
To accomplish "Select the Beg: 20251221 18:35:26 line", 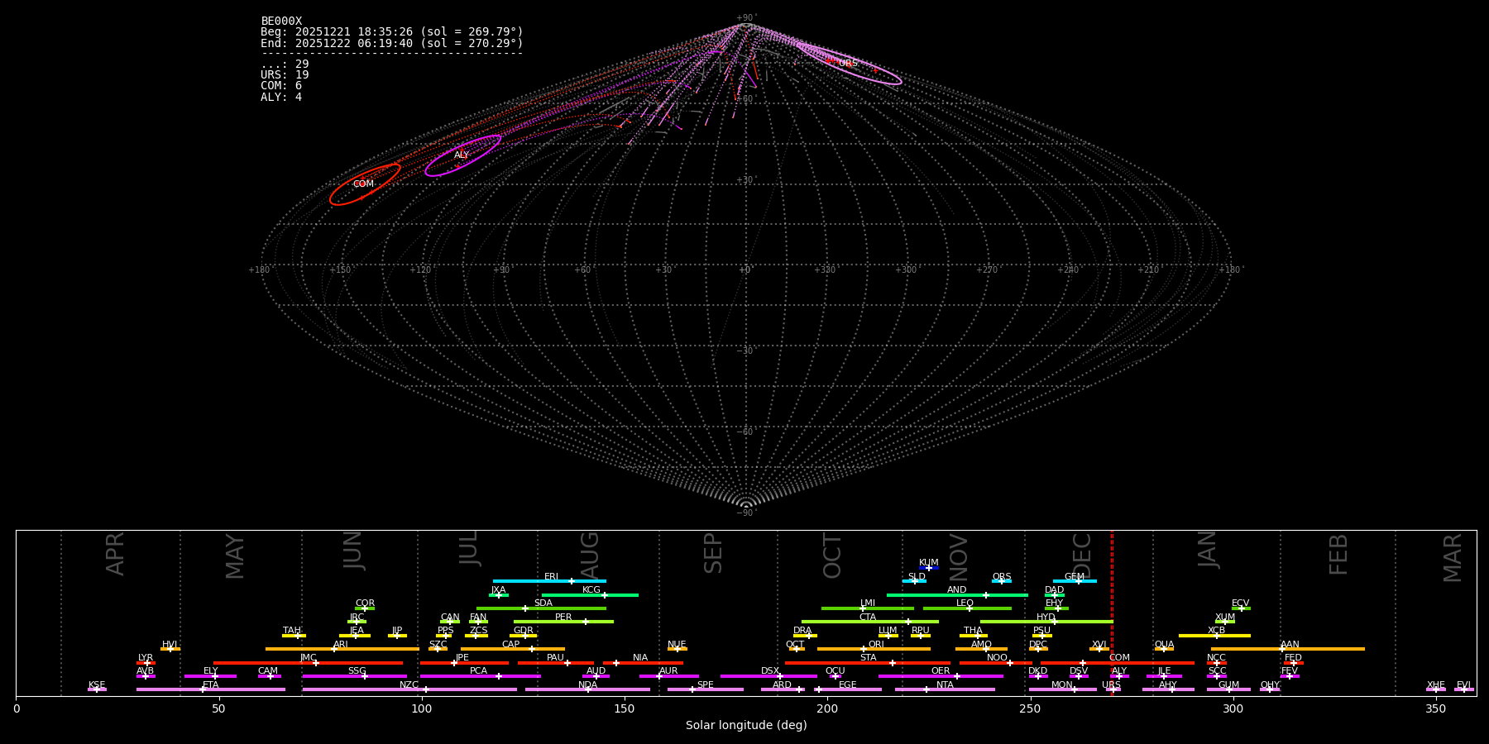I will pyautogui.click(x=392, y=32).
